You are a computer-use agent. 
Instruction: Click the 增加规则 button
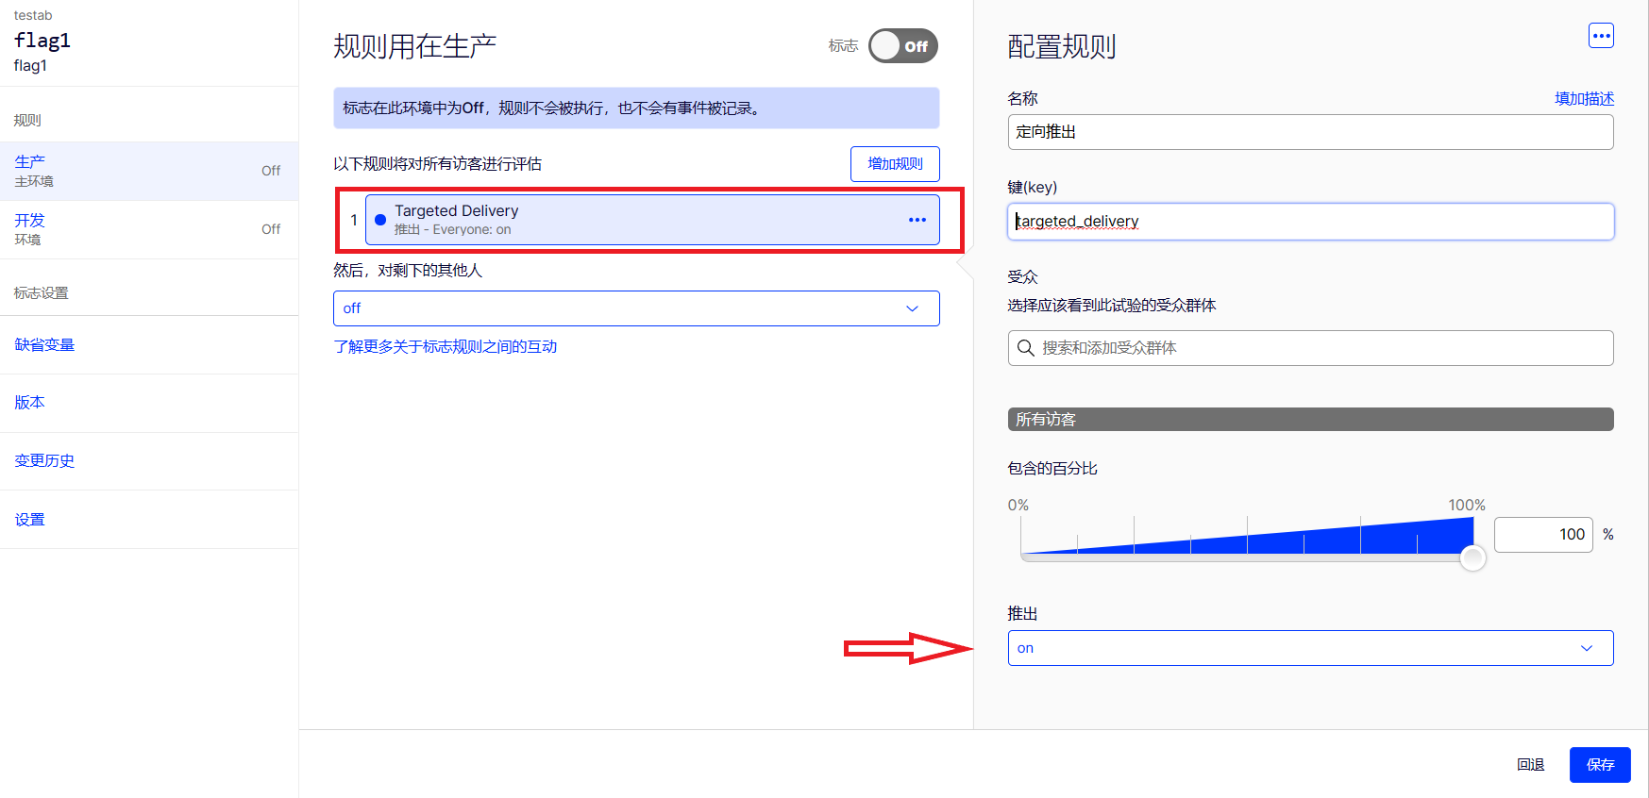click(895, 163)
